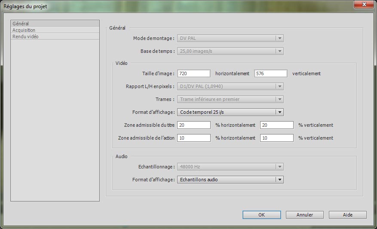The image size is (377, 229).
Task: Click the Audio group heading
Action: (121, 156)
